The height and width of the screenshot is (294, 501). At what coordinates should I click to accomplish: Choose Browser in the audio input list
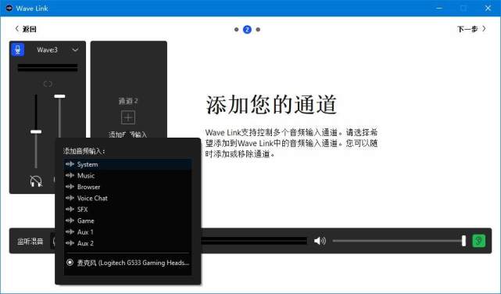(x=128, y=187)
